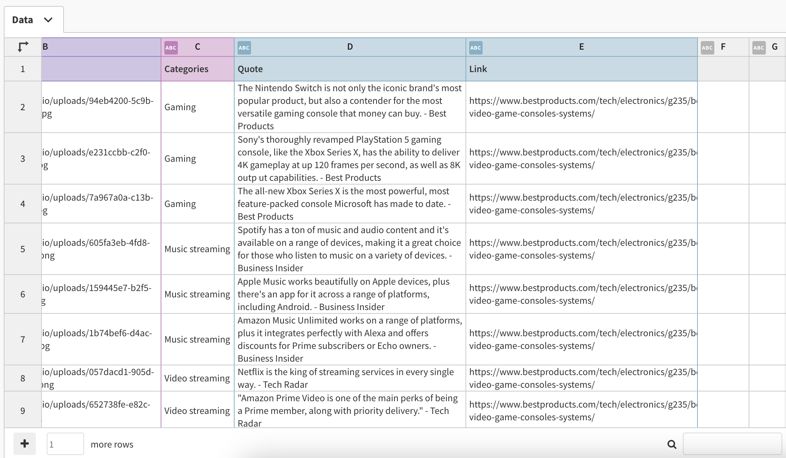Click the 'io/uploads/7a967a0a-c13b-' cell

[101, 204]
